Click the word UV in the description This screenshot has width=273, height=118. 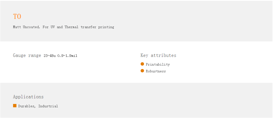pyautogui.click(x=53, y=27)
